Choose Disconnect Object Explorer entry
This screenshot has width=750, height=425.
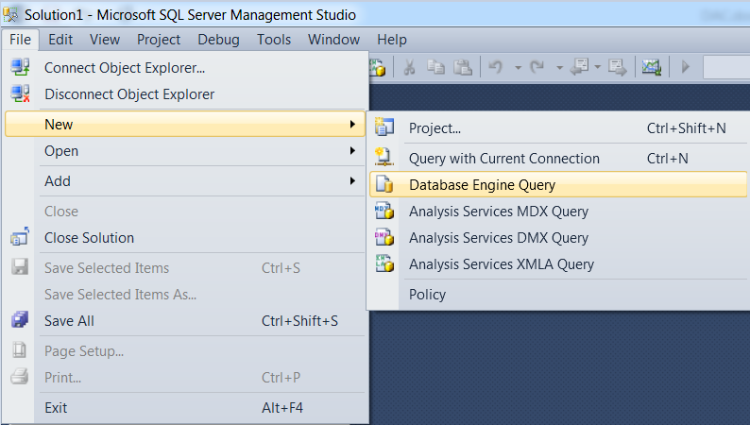(x=185, y=94)
